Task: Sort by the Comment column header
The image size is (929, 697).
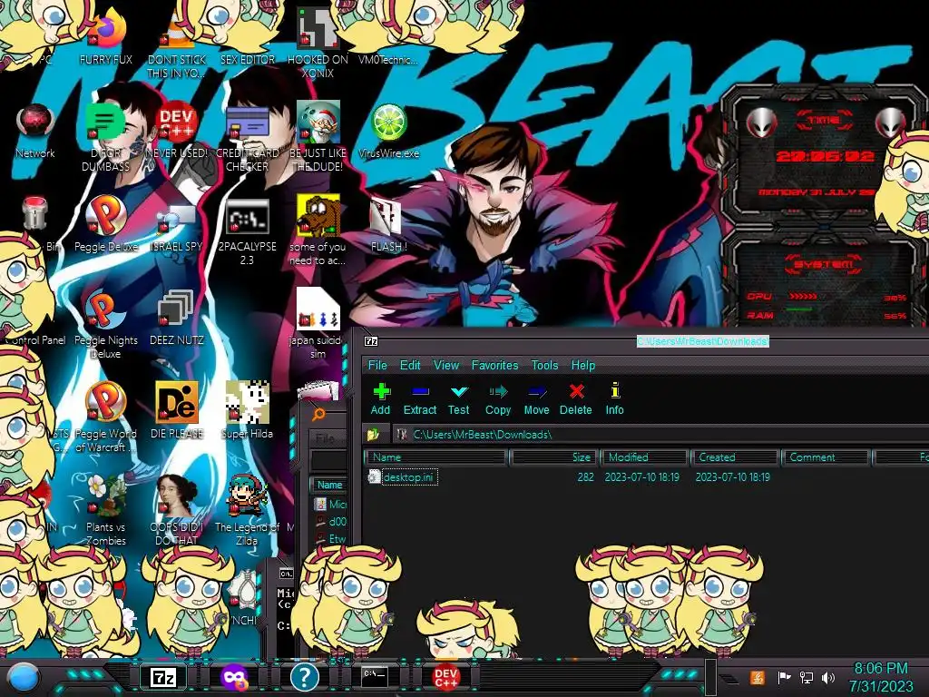Action: pyautogui.click(x=826, y=457)
